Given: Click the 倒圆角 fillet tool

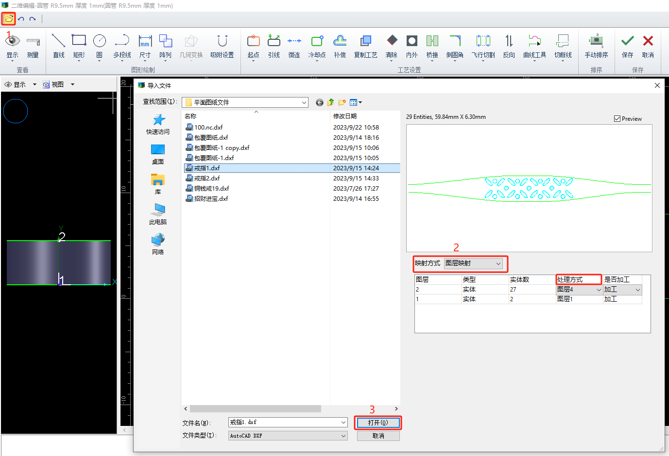Looking at the screenshot, I should pos(455,47).
